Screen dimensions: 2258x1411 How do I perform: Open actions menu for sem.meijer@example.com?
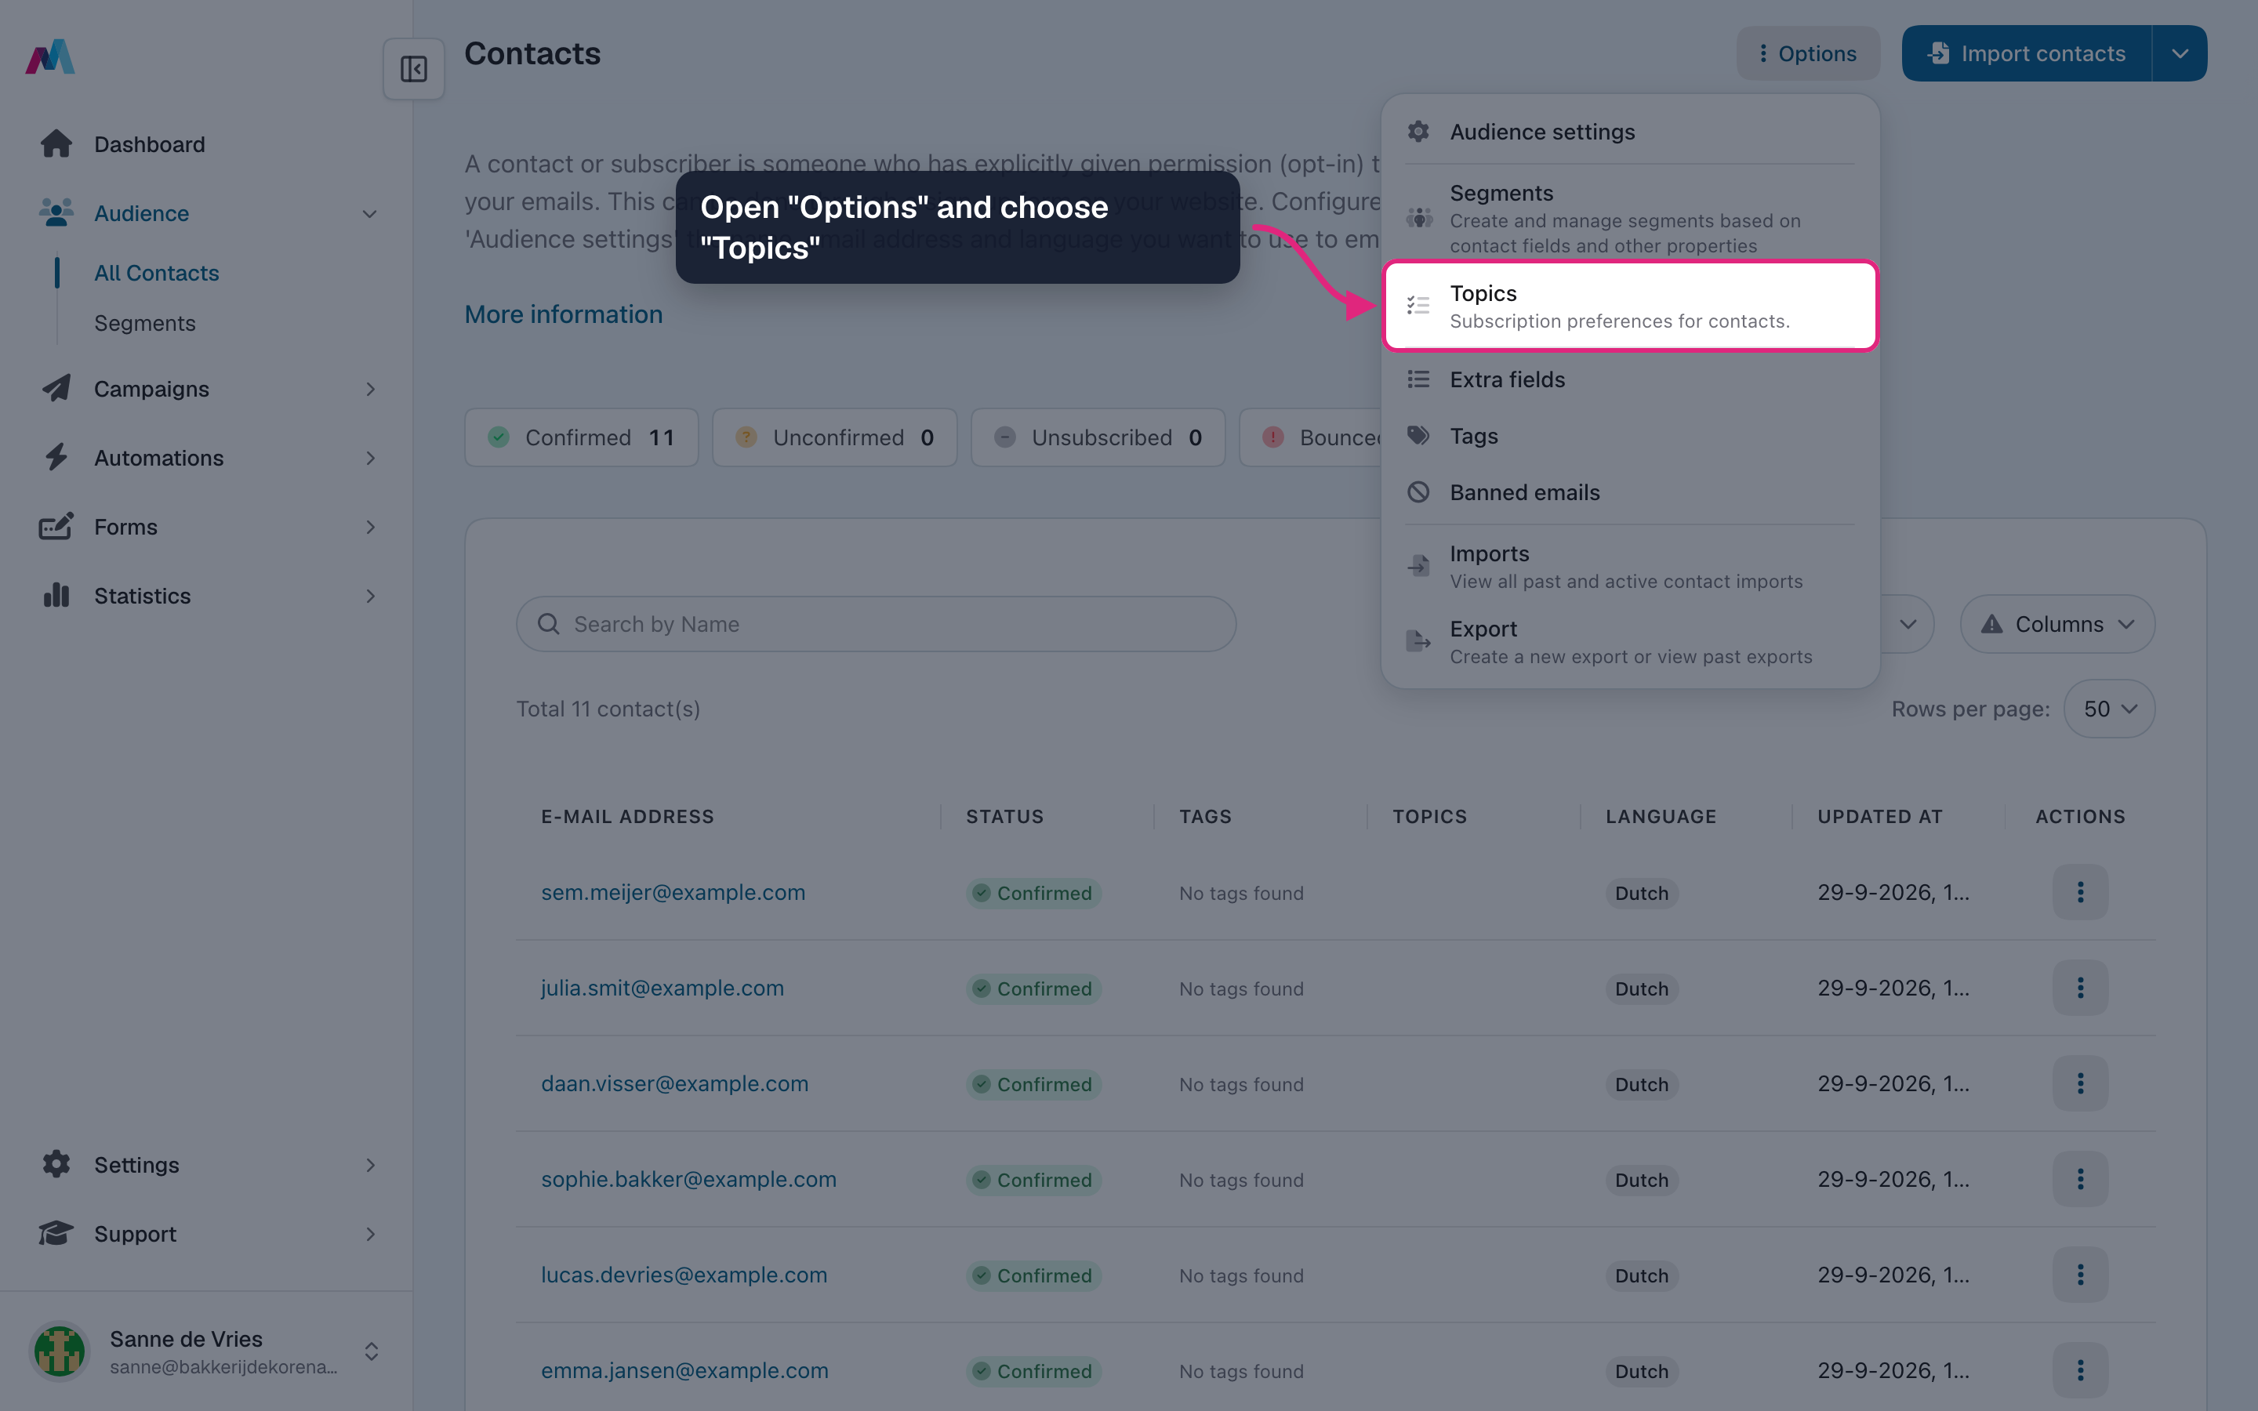(2080, 892)
